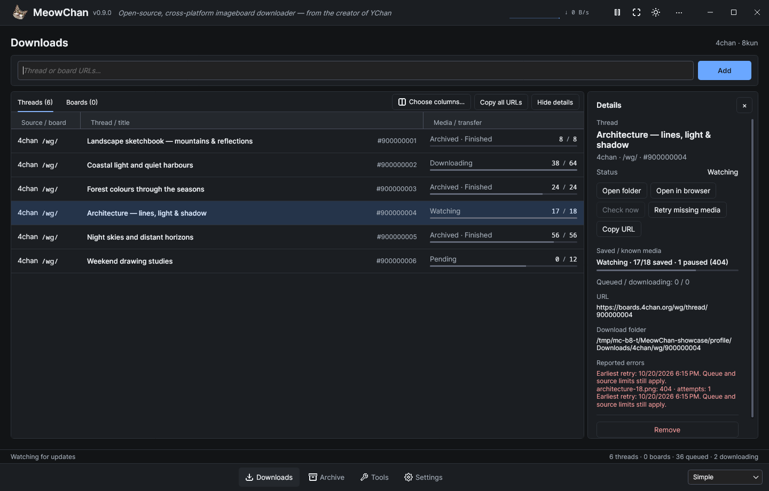The image size is (769, 491).
Task: Select the Landscape sketchbook thread row
Action: click(297, 141)
